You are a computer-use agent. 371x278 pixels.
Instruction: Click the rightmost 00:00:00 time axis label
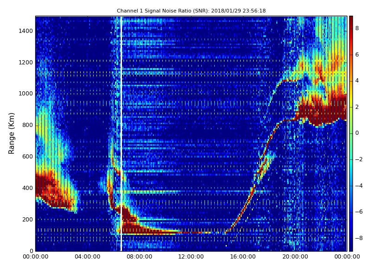pos(347,257)
